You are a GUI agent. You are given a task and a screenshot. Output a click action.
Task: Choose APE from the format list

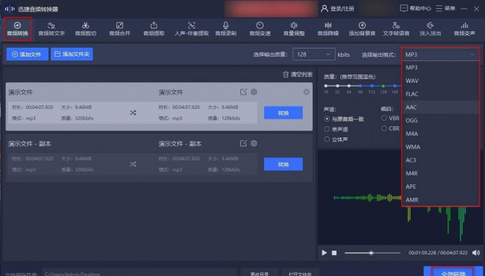[x=440, y=186]
